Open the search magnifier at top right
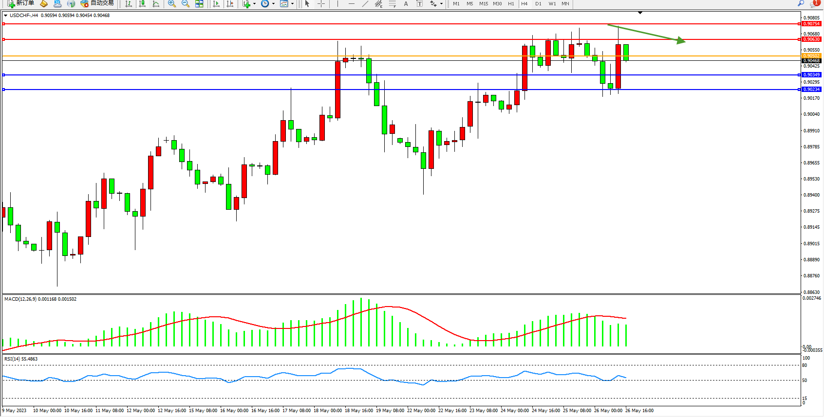This screenshot has height=417, width=824. tap(801, 3)
